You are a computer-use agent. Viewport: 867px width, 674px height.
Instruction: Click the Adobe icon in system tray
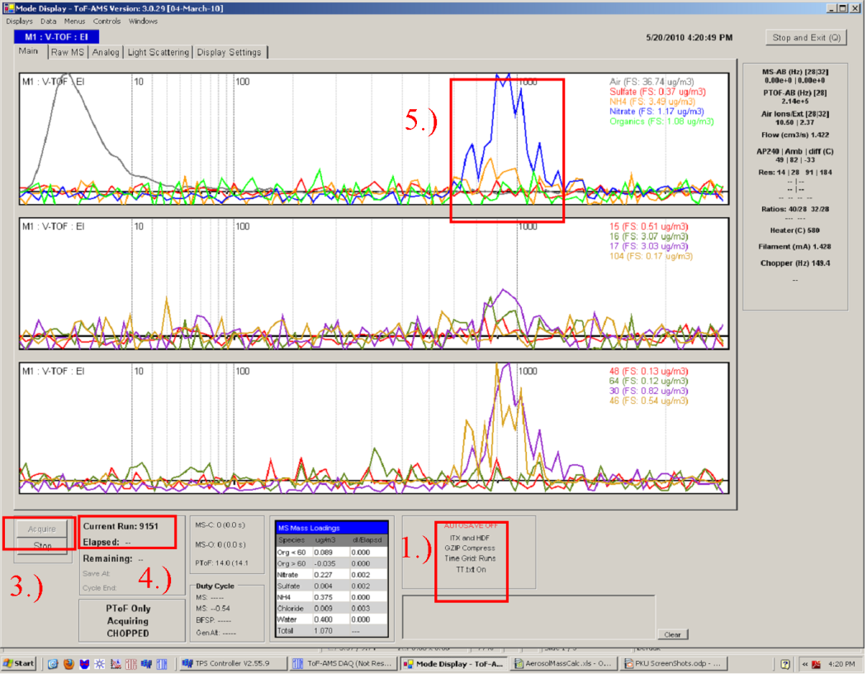[x=815, y=663]
